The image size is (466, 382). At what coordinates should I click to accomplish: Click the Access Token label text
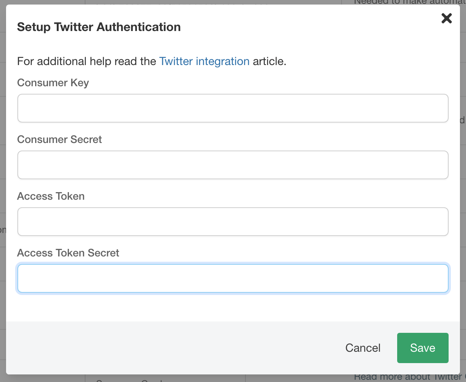point(51,196)
